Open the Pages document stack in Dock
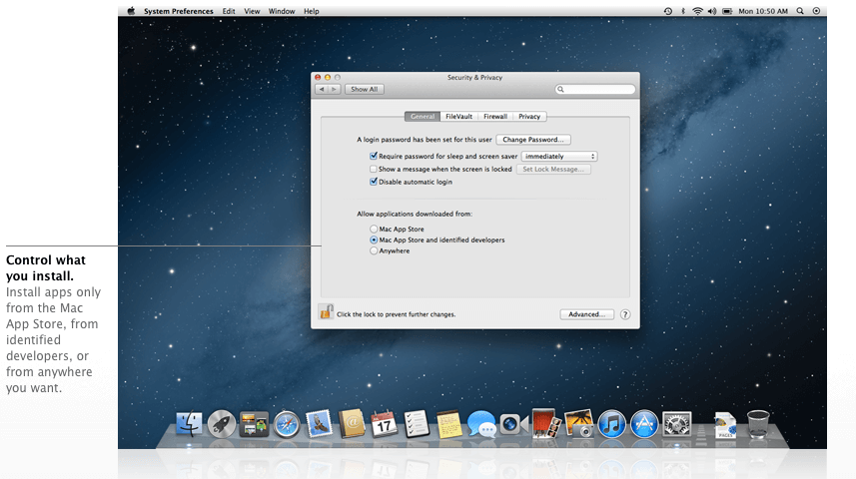856x479 pixels. pyautogui.click(x=725, y=425)
